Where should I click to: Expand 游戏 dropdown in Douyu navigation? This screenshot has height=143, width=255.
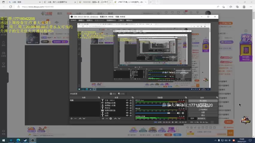pyautogui.click(x=100, y=13)
